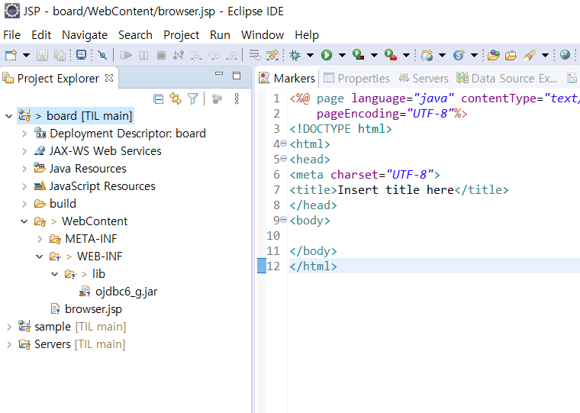
Task: Click Collapse All in Project Explorer
Action: click(x=158, y=99)
